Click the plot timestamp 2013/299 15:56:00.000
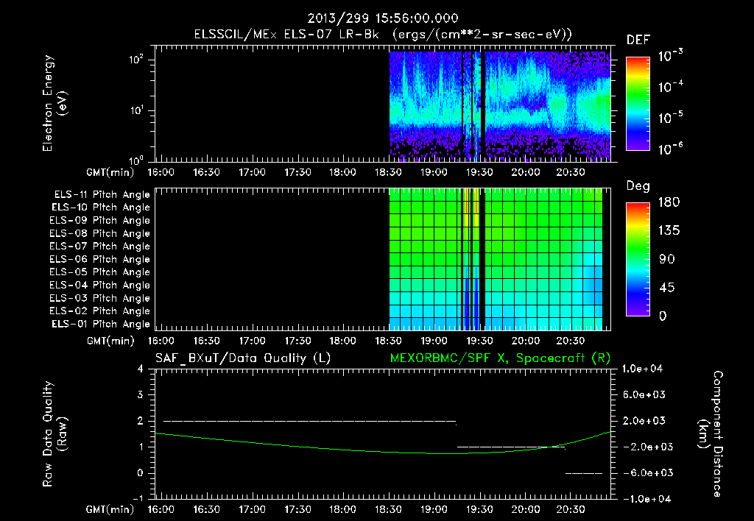 click(383, 18)
